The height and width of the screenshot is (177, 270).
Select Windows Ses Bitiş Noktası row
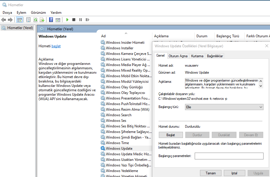pyautogui.click(x=126, y=126)
